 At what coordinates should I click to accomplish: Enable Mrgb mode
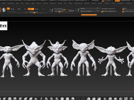point(13,9)
